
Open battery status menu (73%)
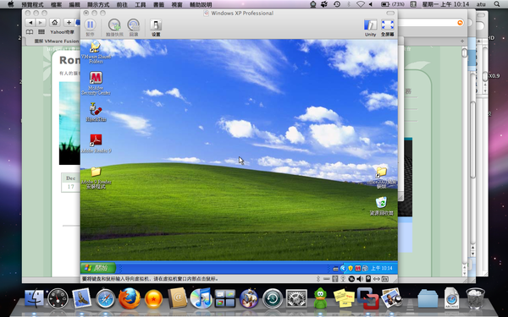[x=393, y=4]
